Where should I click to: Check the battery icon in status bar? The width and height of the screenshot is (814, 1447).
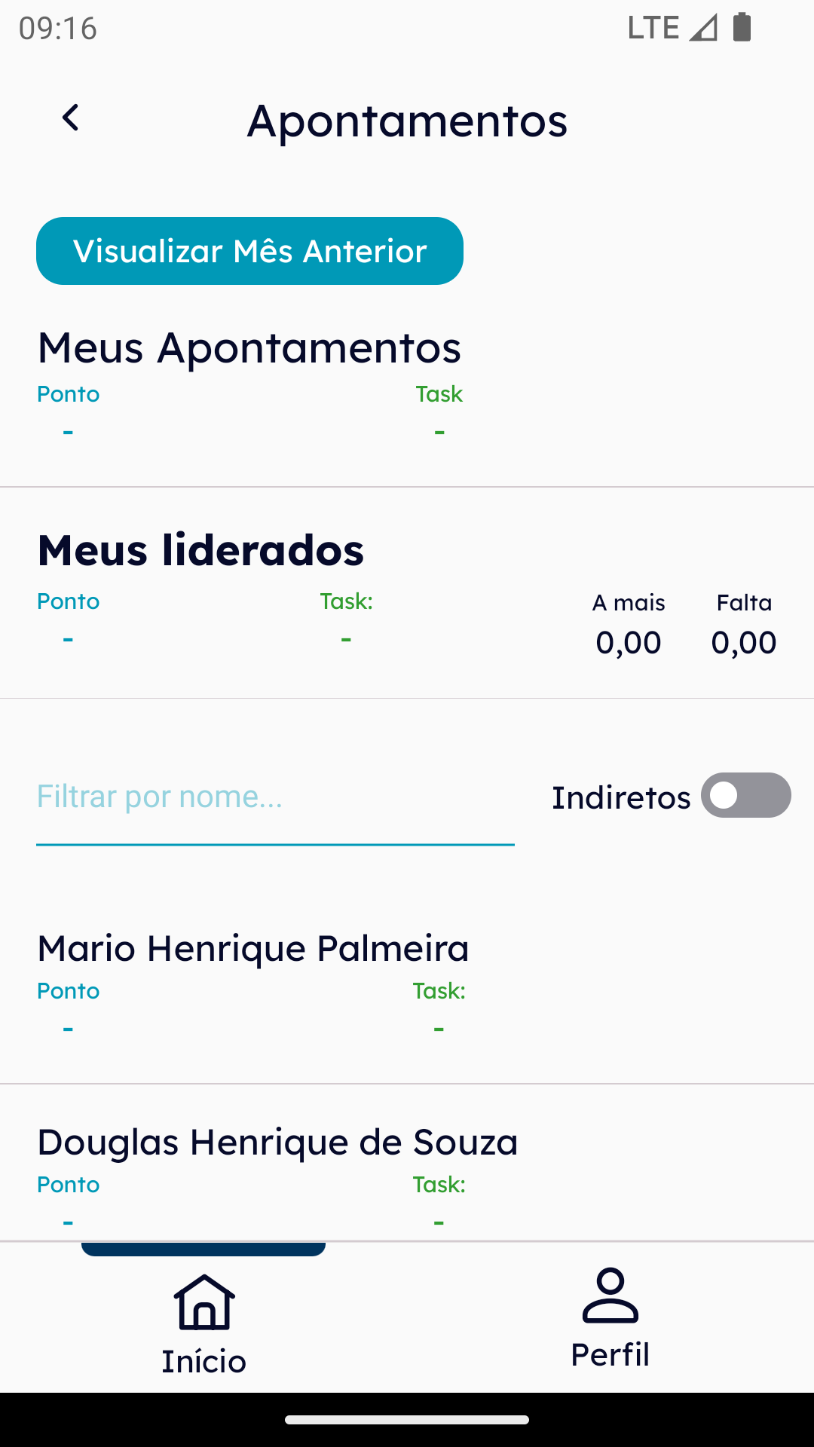pos(742,27)
